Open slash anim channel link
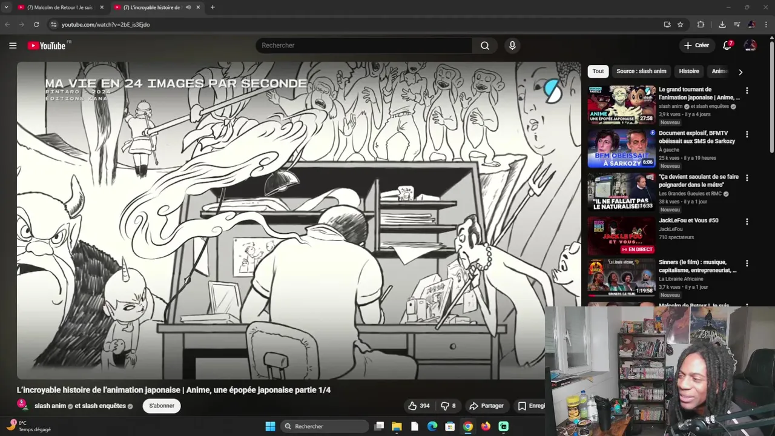The height and width of the screenshot is (436, 775). coord(50,406)
